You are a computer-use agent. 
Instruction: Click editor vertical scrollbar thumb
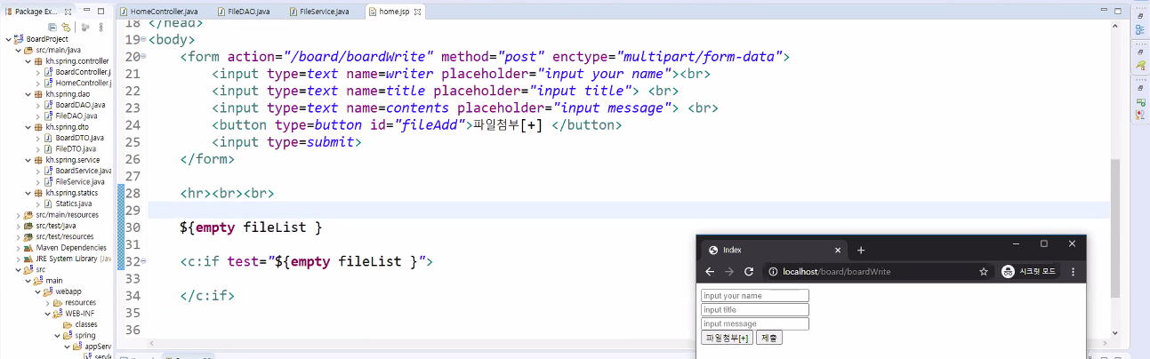pyautogui.click(x=1115, y=228)
